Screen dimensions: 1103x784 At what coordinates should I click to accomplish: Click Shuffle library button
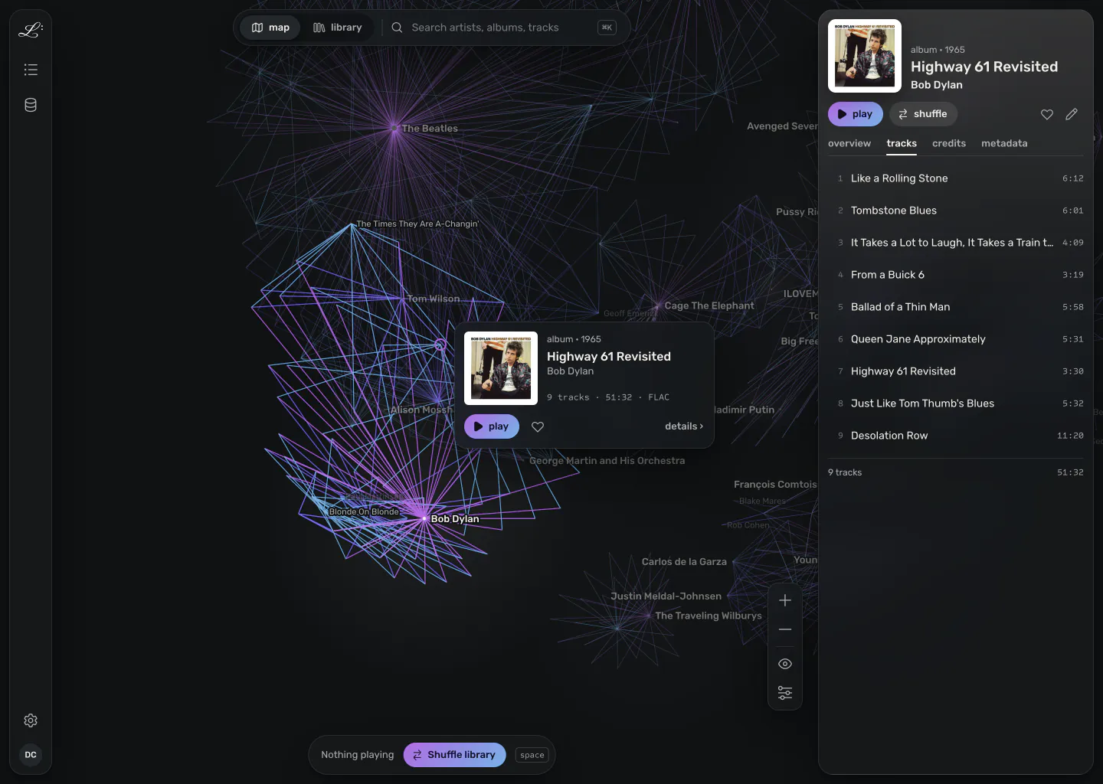point(455,755)
